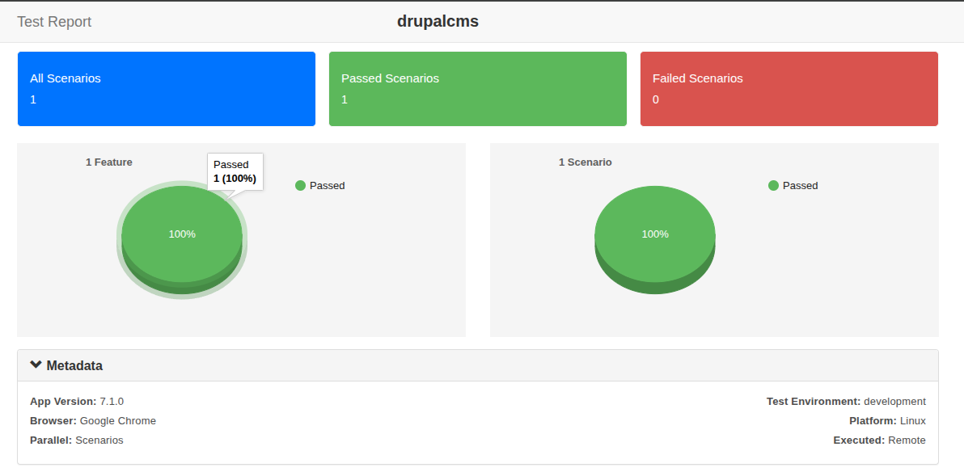Click the Passed 1 (100%) tooltip
The width and height of the screenshot is (964, 472).
(x=235, y=171)
